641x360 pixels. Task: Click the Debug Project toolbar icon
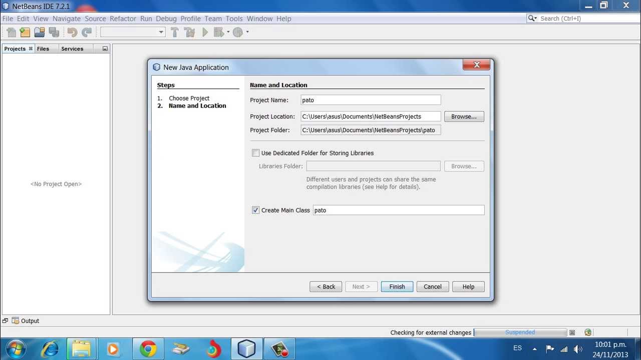point(219,32)
